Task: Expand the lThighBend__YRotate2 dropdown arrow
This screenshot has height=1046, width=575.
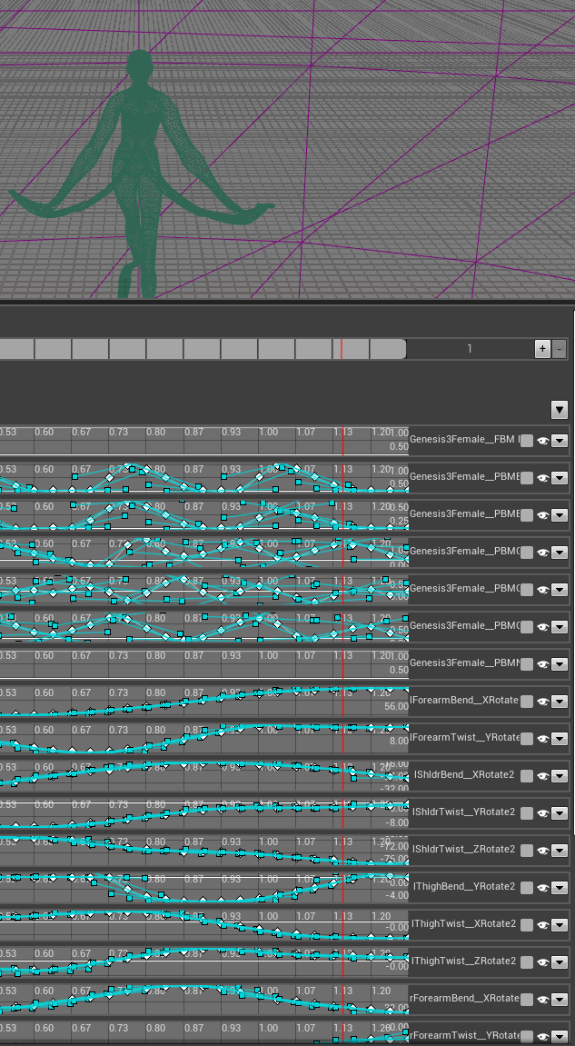Action: (559, 889)
